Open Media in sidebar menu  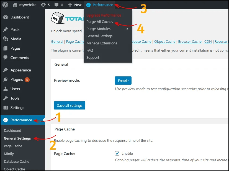(16, 39)
